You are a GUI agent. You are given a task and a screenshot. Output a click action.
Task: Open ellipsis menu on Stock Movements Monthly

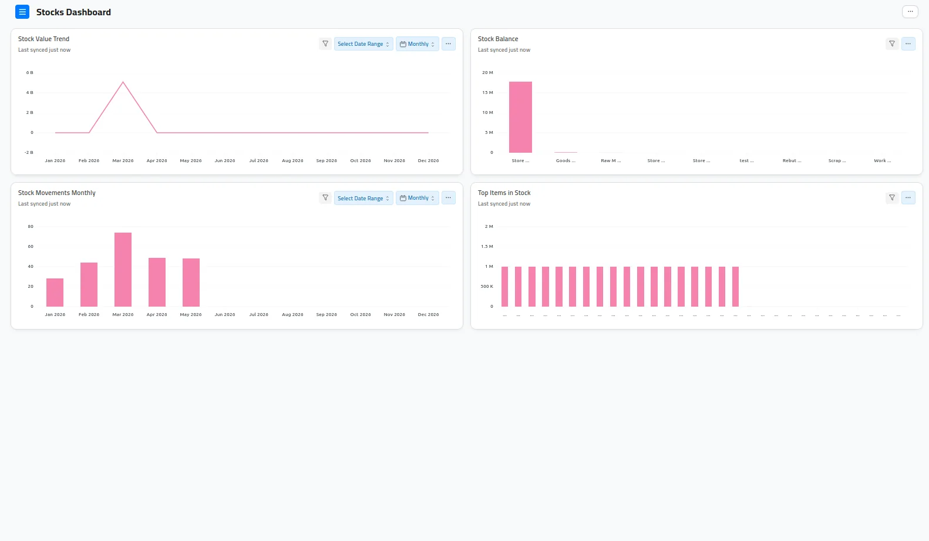[x=448, y=198]
